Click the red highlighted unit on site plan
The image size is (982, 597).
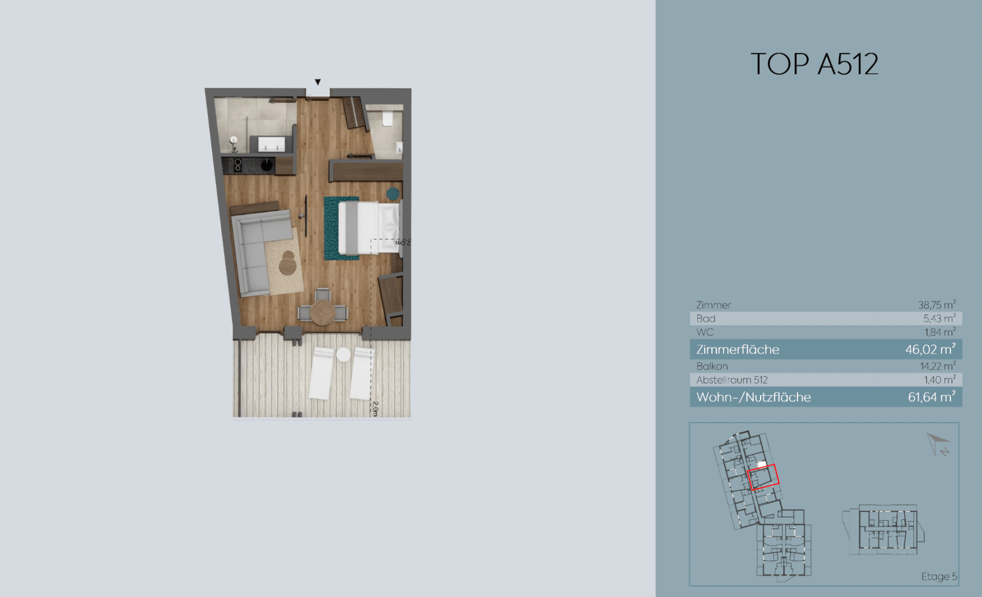click(763, 477)
